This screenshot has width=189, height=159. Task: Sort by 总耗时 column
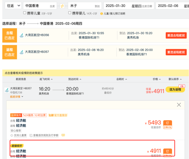pos(122,79)
